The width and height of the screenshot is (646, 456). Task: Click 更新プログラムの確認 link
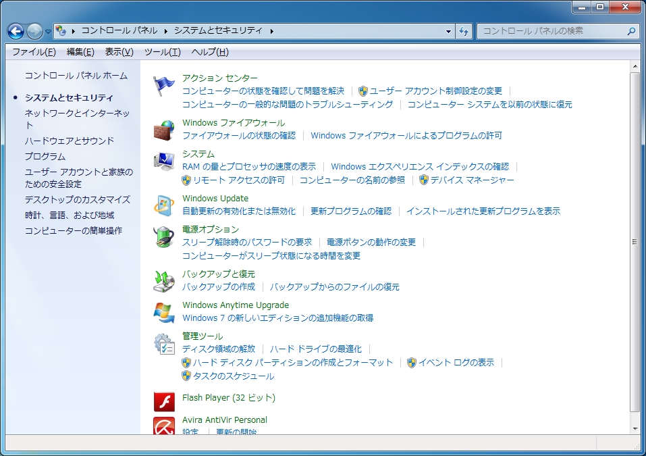(351, 211)
